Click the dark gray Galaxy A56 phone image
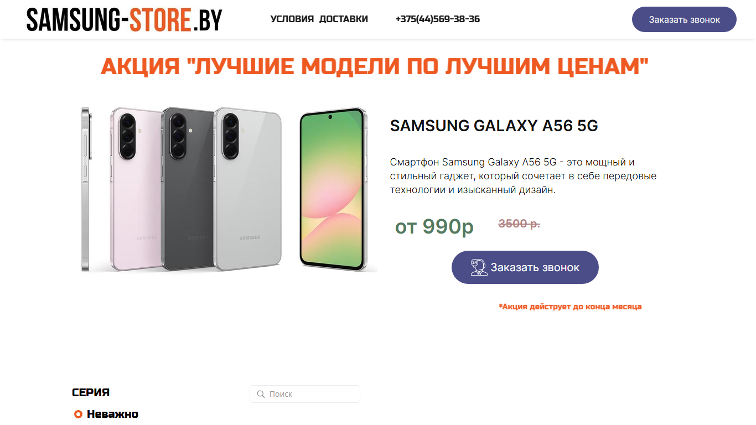 point(187,189)
